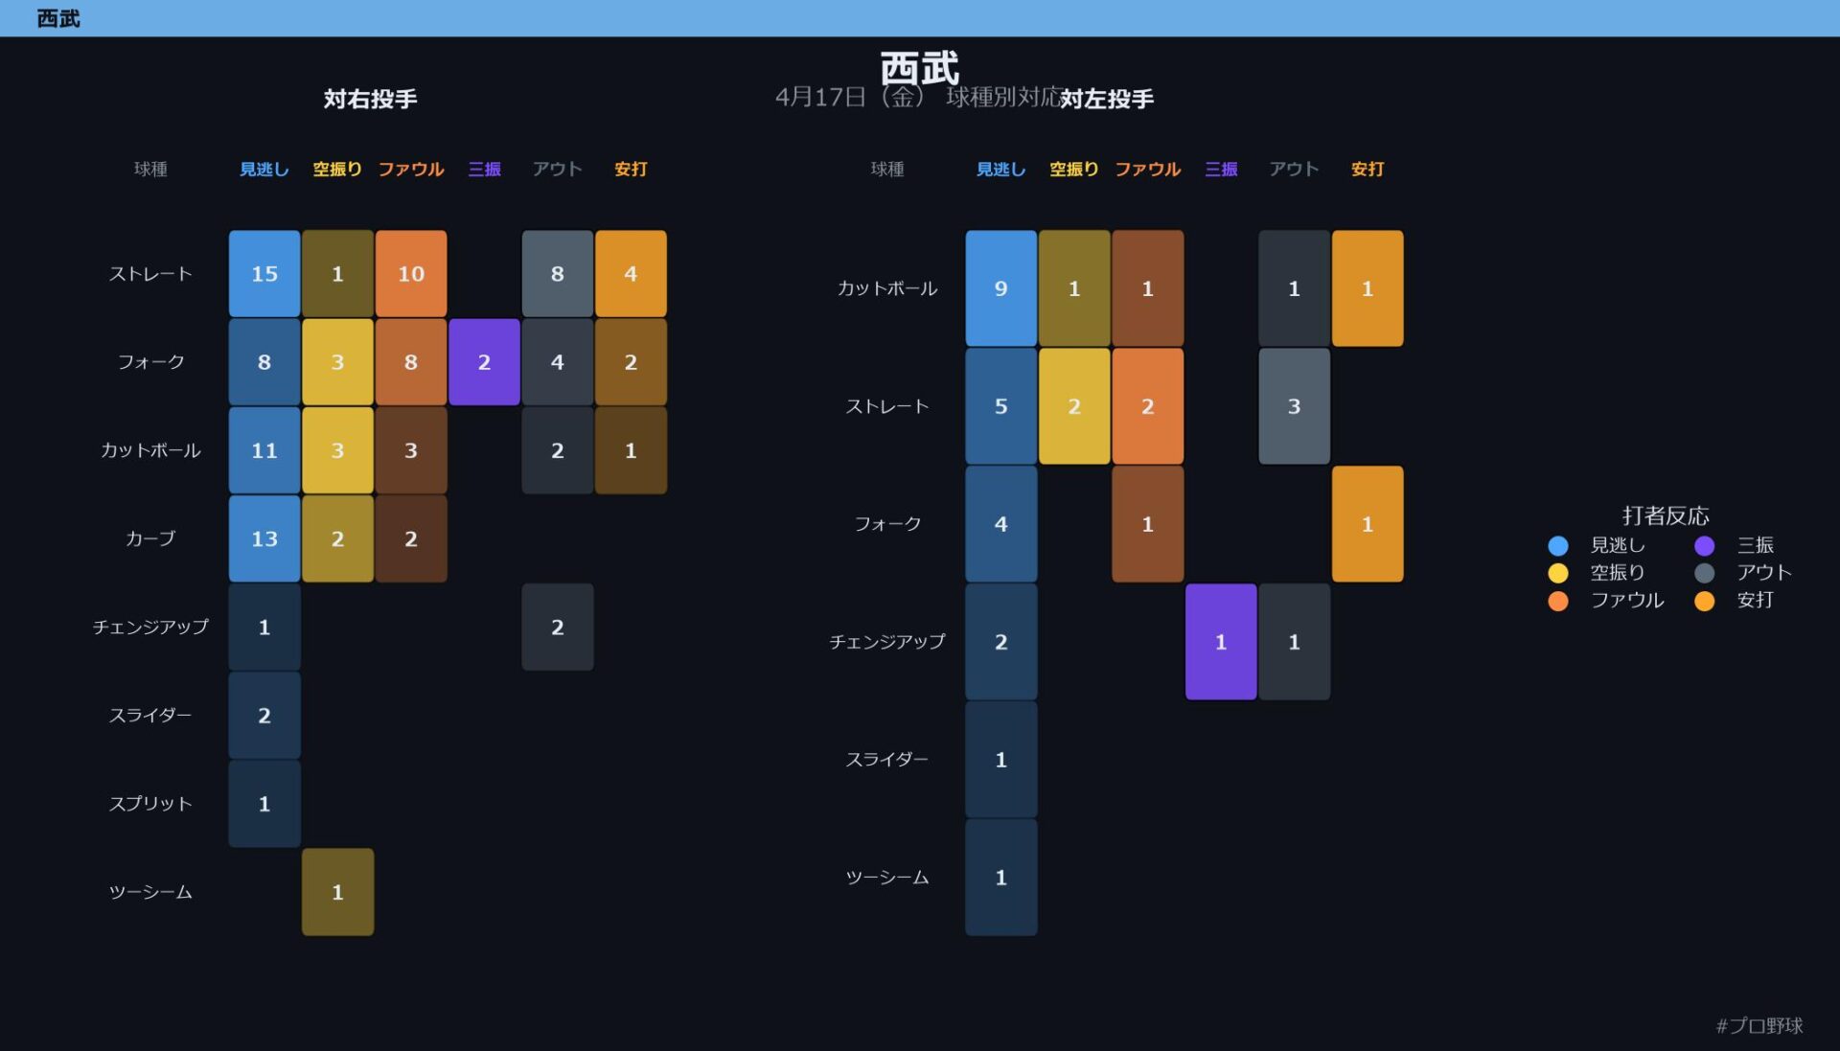Click 空振り column header in 対右投手 panel

click(337, 169)
